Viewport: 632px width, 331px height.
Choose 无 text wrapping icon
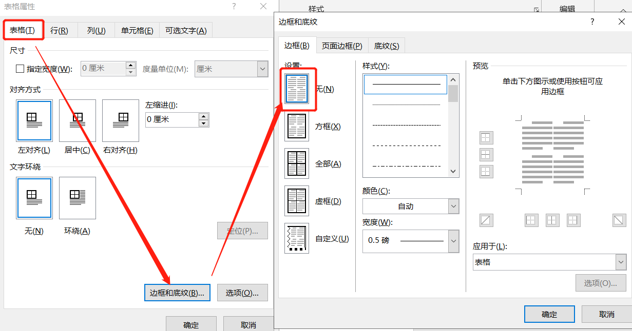(x=34, y=198)
